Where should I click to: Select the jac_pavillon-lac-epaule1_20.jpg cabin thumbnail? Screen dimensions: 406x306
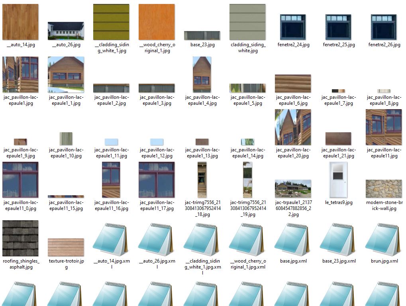[x=293, y=127]
